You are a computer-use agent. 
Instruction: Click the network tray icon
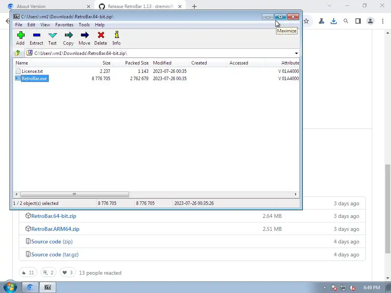(x=343, y=288)
